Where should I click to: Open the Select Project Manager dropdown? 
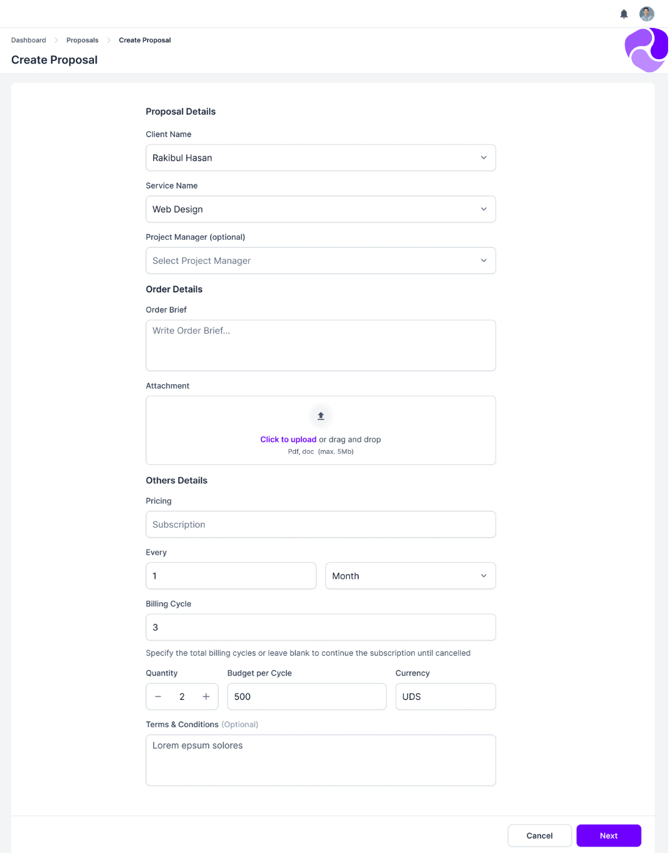click(321, 260)
